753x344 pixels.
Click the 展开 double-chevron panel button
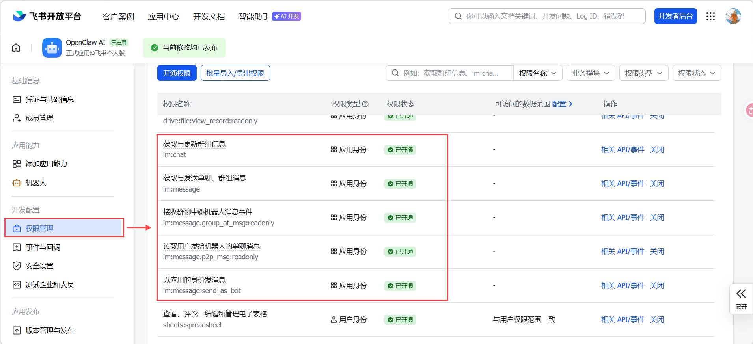[x=741, y=298]
